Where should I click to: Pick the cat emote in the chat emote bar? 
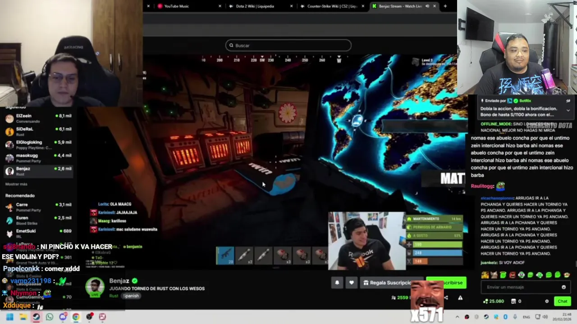494,275
